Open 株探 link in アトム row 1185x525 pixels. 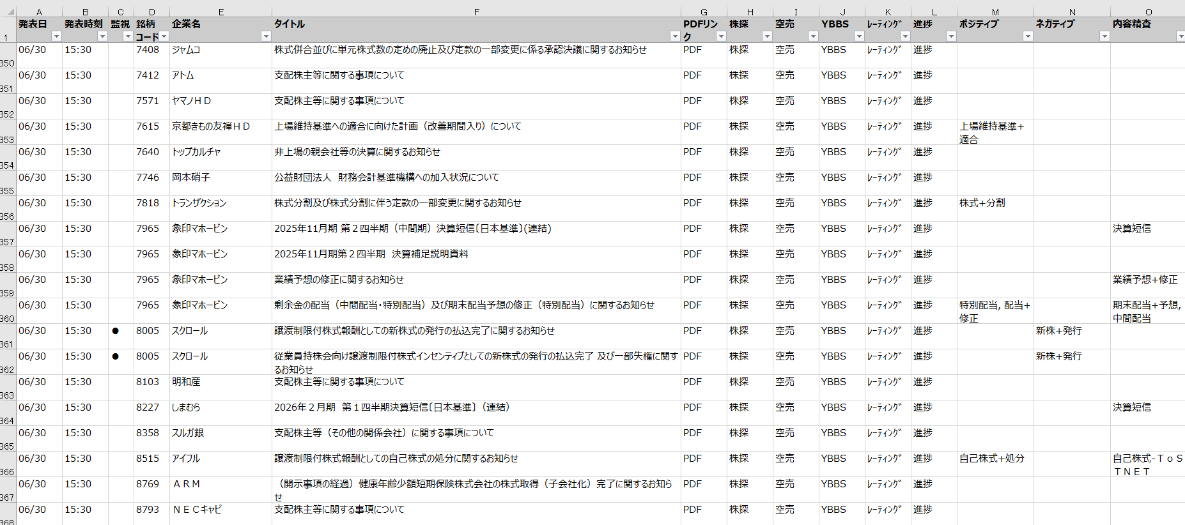click(x=739, y=75)
